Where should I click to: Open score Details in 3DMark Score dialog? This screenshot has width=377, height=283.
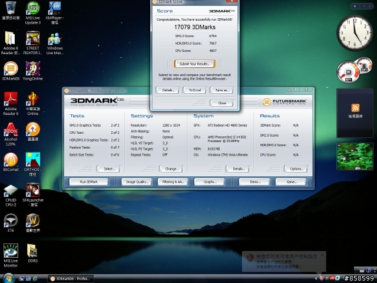(x=167, y=90)
